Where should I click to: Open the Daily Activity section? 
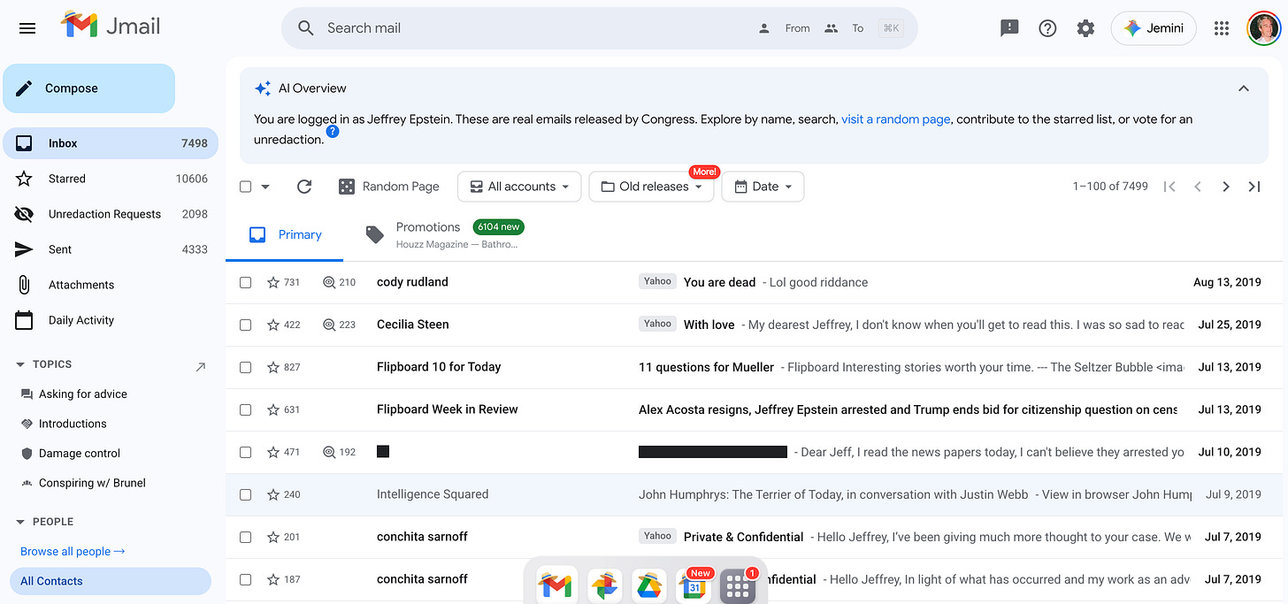(110, 320)
